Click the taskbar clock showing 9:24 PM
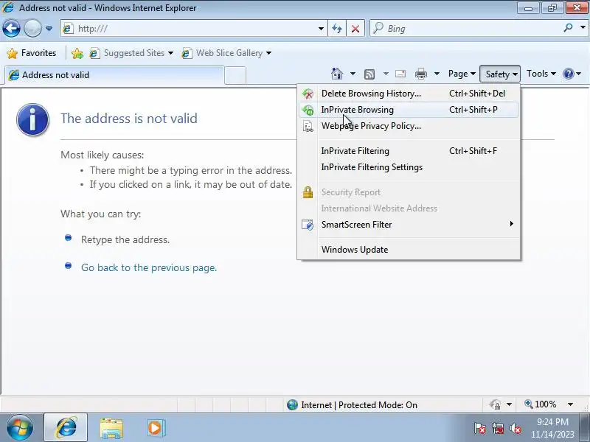 pos(552,428)
